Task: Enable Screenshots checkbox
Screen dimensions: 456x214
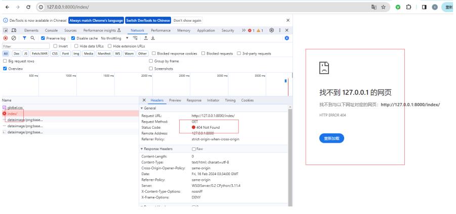Action: click(x=151, y=69)
